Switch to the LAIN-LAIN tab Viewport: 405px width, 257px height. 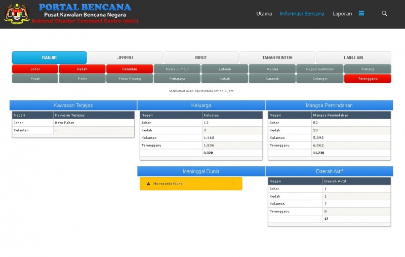click(x=353, y=57)
